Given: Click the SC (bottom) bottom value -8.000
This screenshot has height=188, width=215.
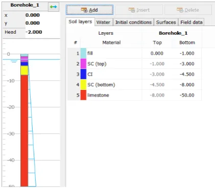Looking at the screenshot, I should click(x=187, y=85).
